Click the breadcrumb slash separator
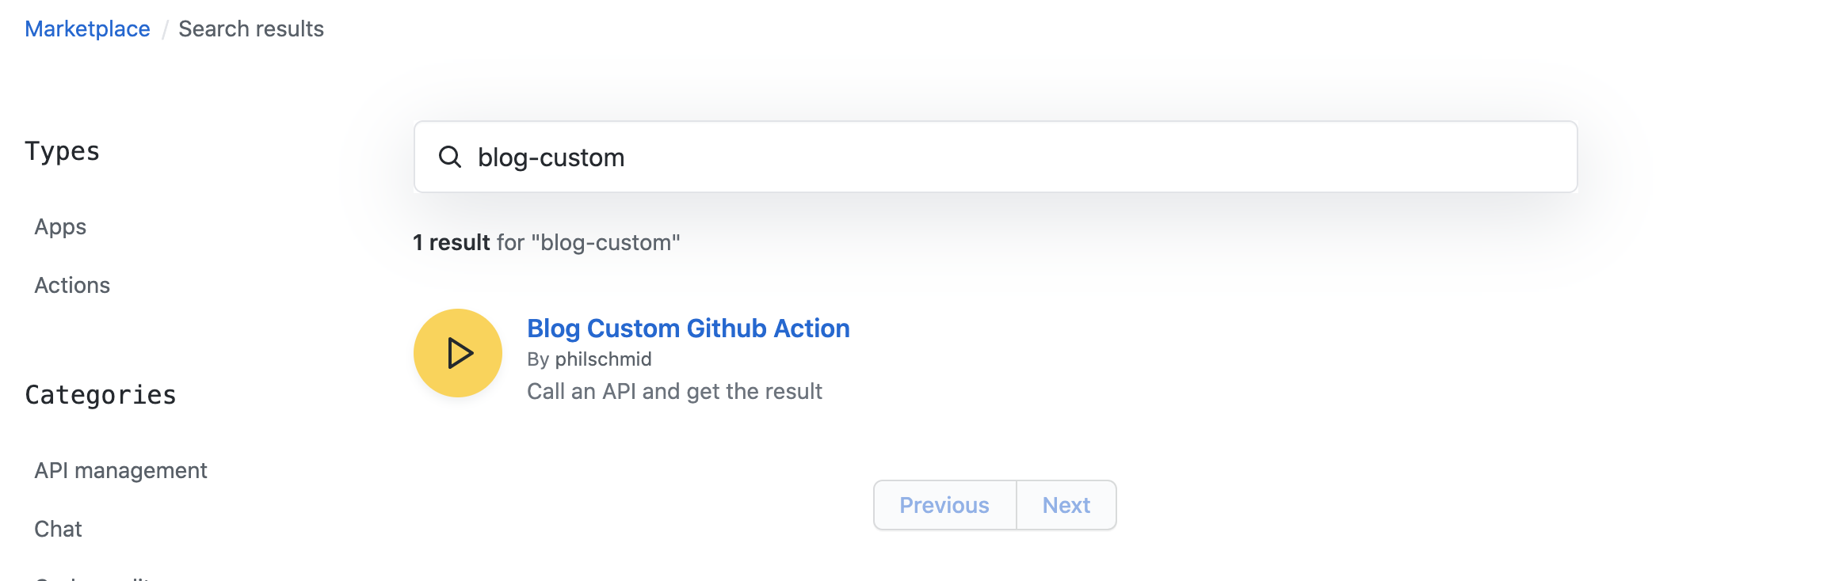 [x=165, y=30]
